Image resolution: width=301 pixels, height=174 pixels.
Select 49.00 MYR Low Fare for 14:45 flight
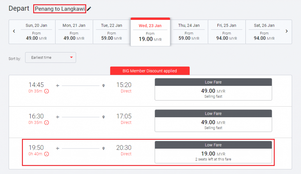pos(213,89)
